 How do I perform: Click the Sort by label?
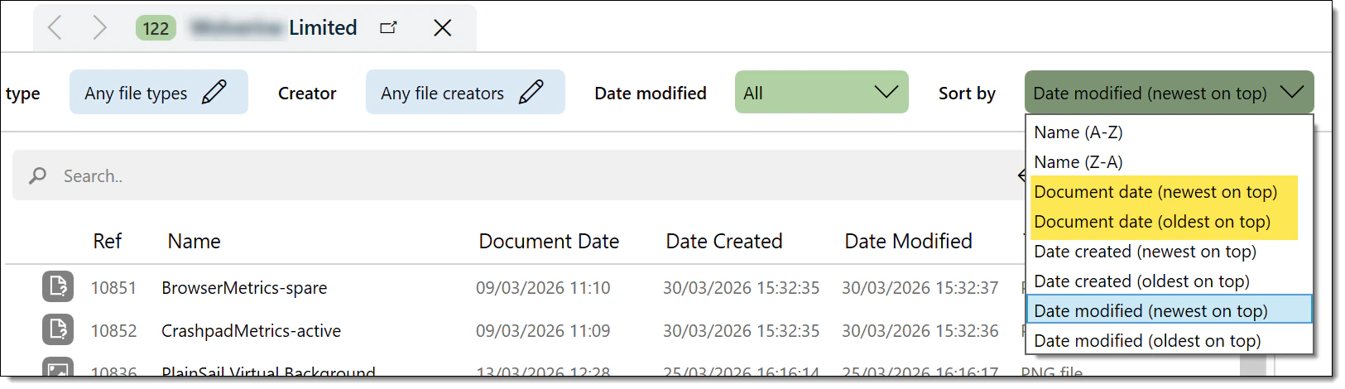[x=967, y=94]
